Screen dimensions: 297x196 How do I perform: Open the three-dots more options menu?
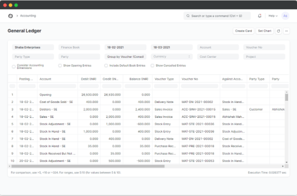click(x=287, y=31)
